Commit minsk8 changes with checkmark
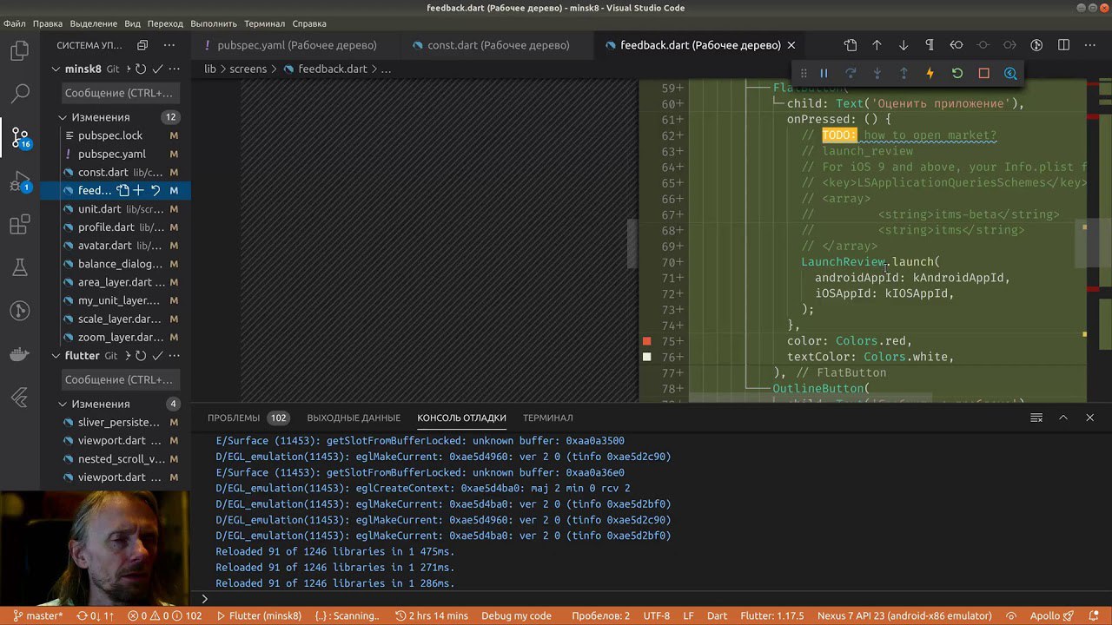This screenshot has width=1112, height=625. click(x=157, y=69)
